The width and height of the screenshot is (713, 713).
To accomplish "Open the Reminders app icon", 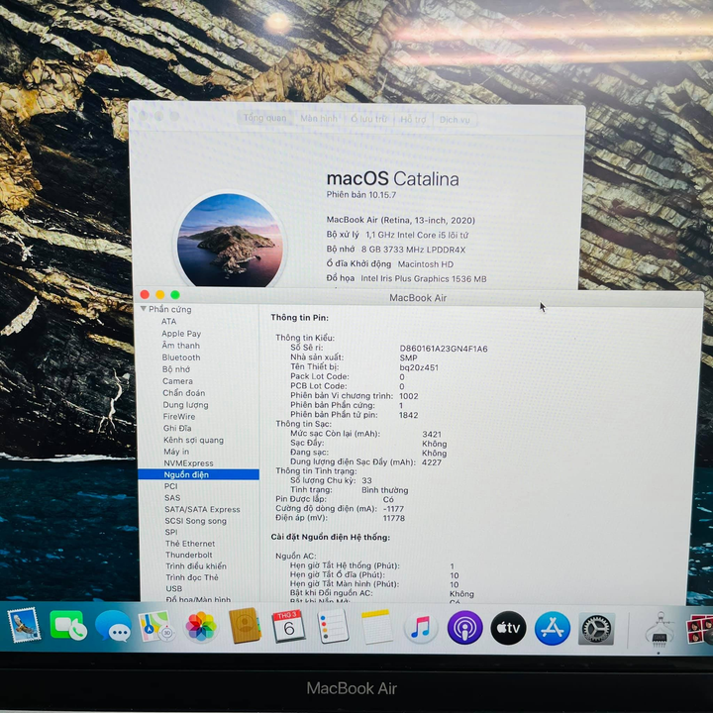I will [x=333, y=626].
